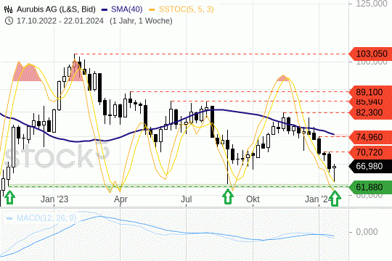Click the green up arrow near Jan '24

pos(335,198)
